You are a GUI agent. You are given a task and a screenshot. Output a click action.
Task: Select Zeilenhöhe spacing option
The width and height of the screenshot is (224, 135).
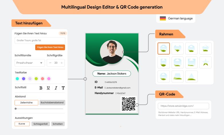pyautogui.click(x=26, y=102)
